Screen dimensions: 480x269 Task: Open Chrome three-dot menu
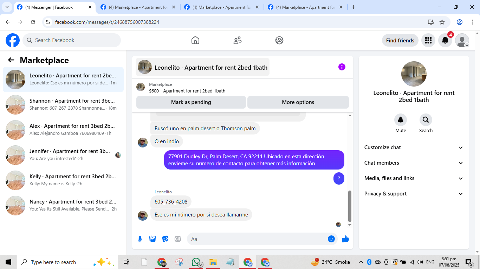pos(472,22)
